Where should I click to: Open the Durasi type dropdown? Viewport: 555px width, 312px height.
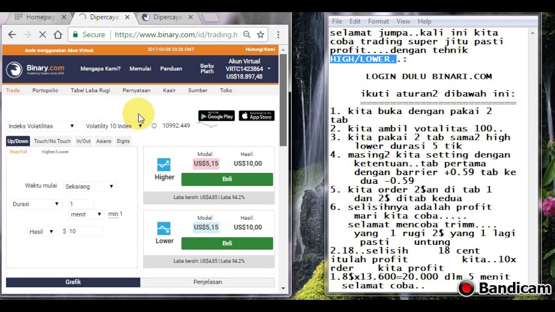click(35, 204)
